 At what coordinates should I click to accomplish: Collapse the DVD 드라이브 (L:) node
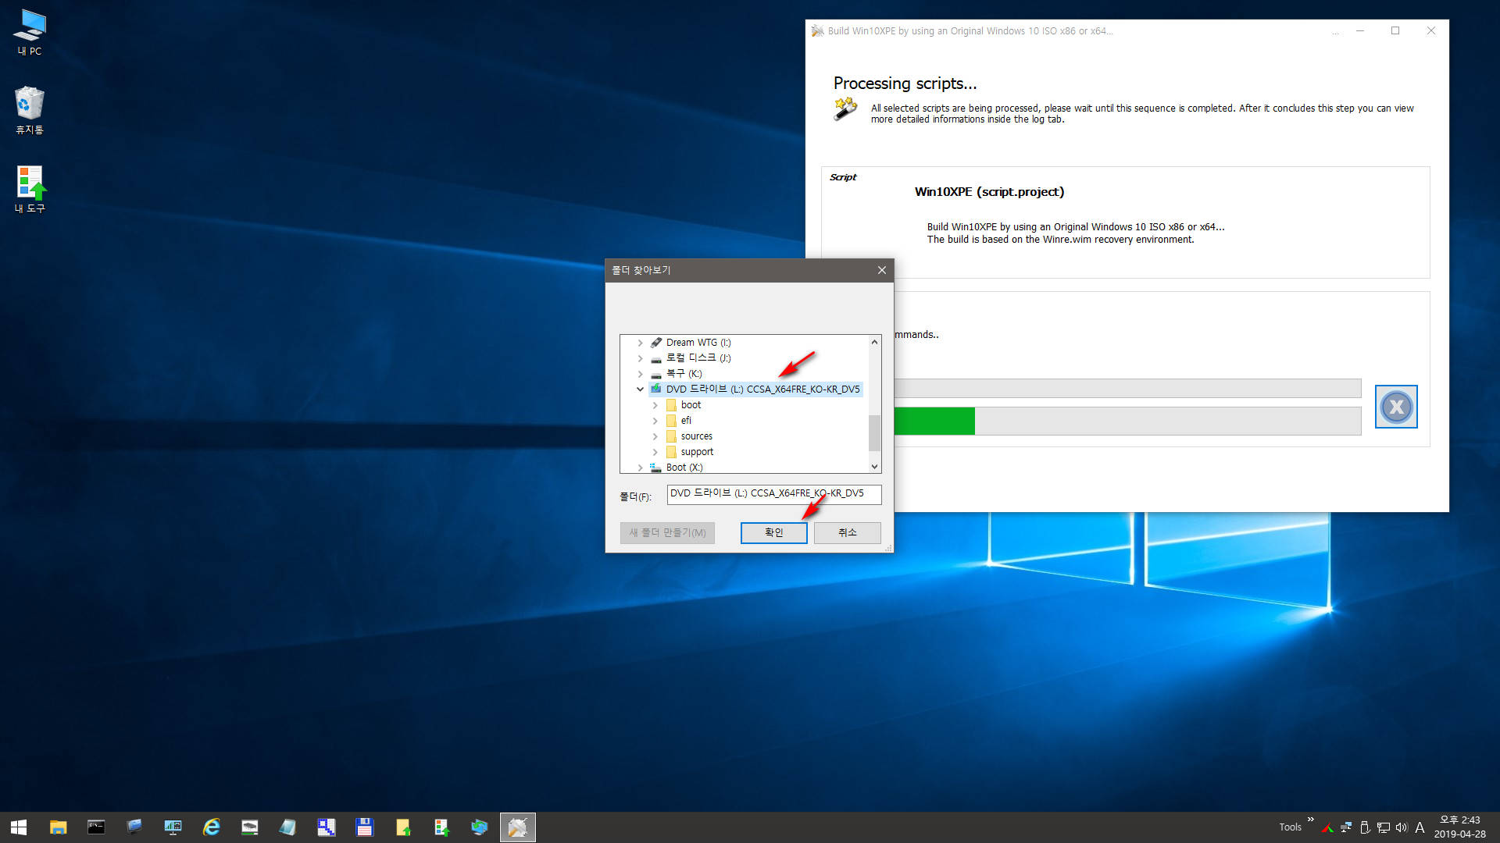(640, 389)
